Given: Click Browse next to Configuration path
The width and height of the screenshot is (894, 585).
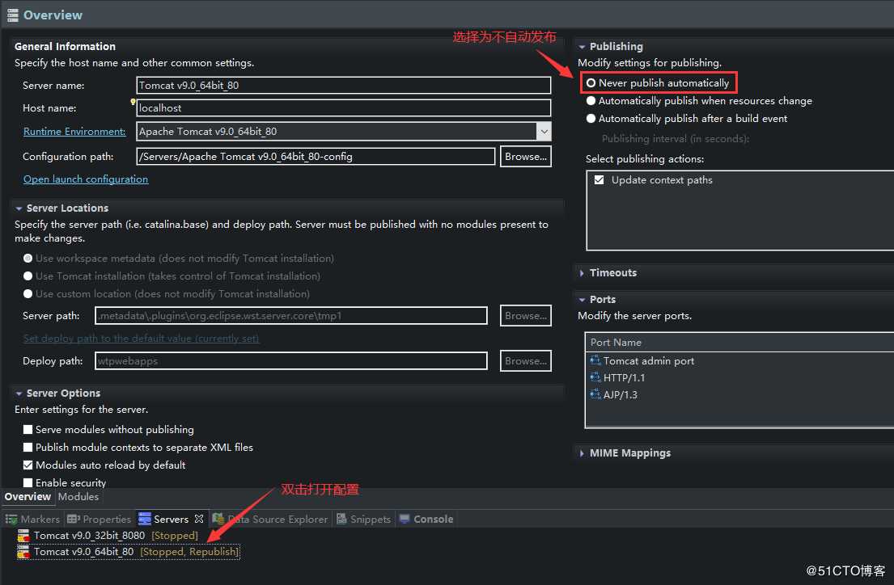Looking at the screenshot, I should [526, 157].
